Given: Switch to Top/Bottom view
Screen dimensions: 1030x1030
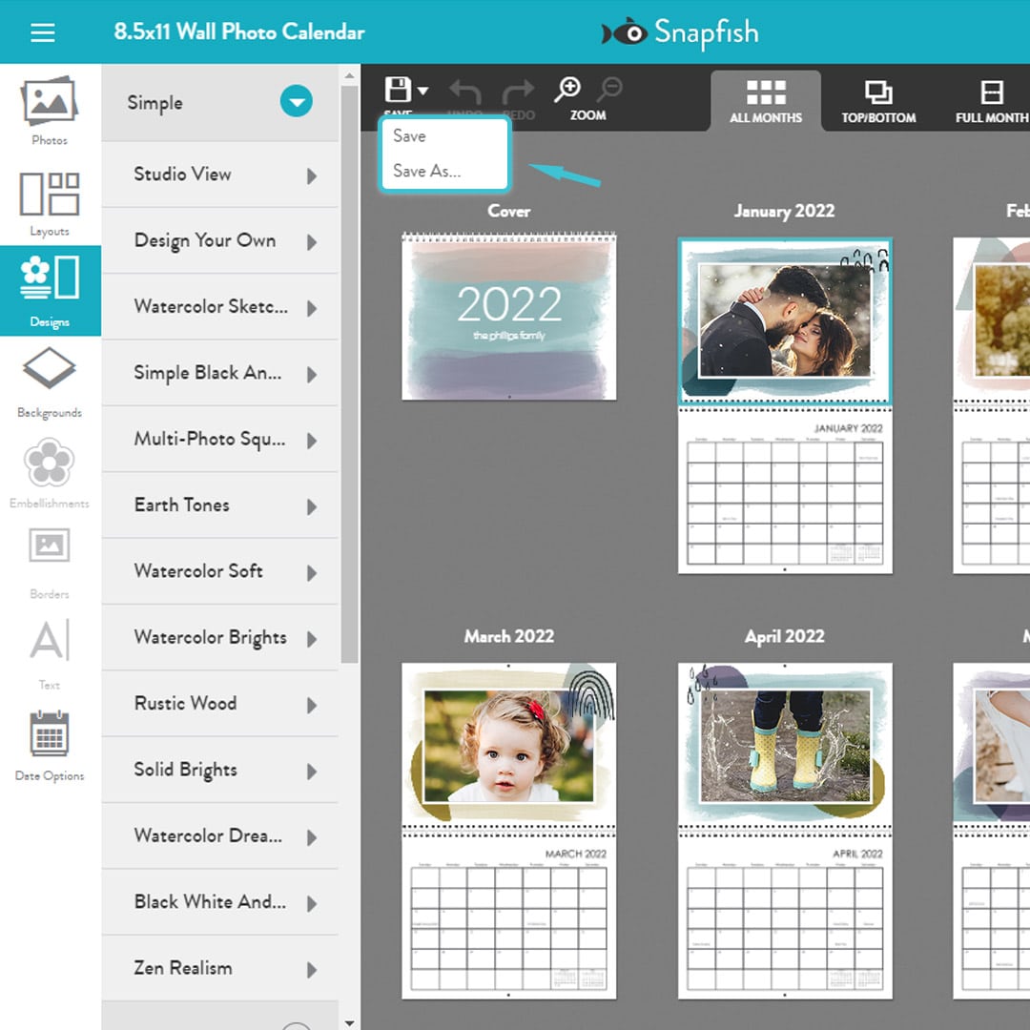Looking at the screenshot, I should [x=878, y=100].
